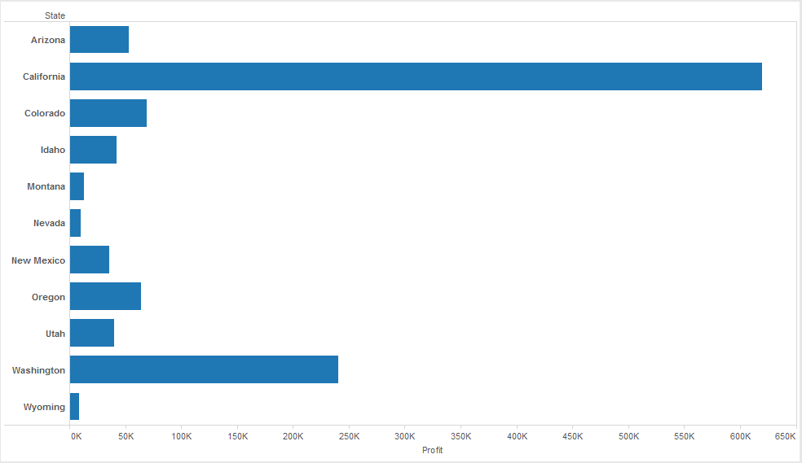Select the New Mexico bar
This screenshot has width=802, height=463.
click(x=90, y=260)
